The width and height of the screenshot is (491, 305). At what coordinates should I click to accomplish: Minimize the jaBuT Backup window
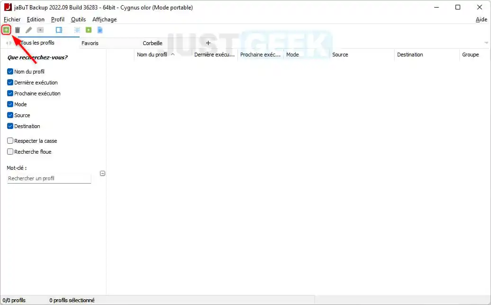436,7
